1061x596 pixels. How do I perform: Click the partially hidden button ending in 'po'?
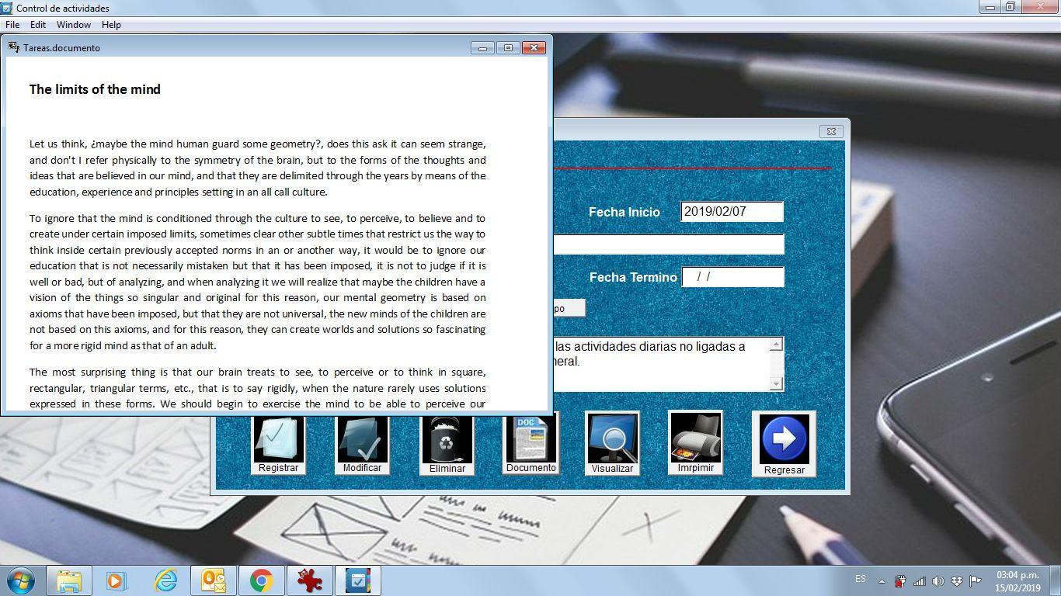[569, 308]
